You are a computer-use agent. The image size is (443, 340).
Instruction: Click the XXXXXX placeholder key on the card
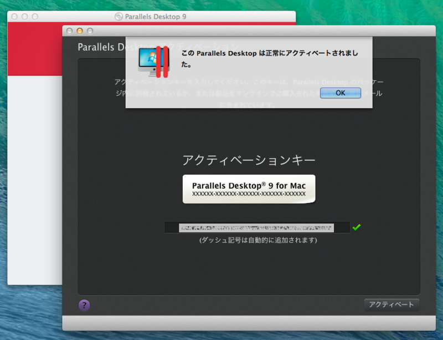tap(249, 195)
